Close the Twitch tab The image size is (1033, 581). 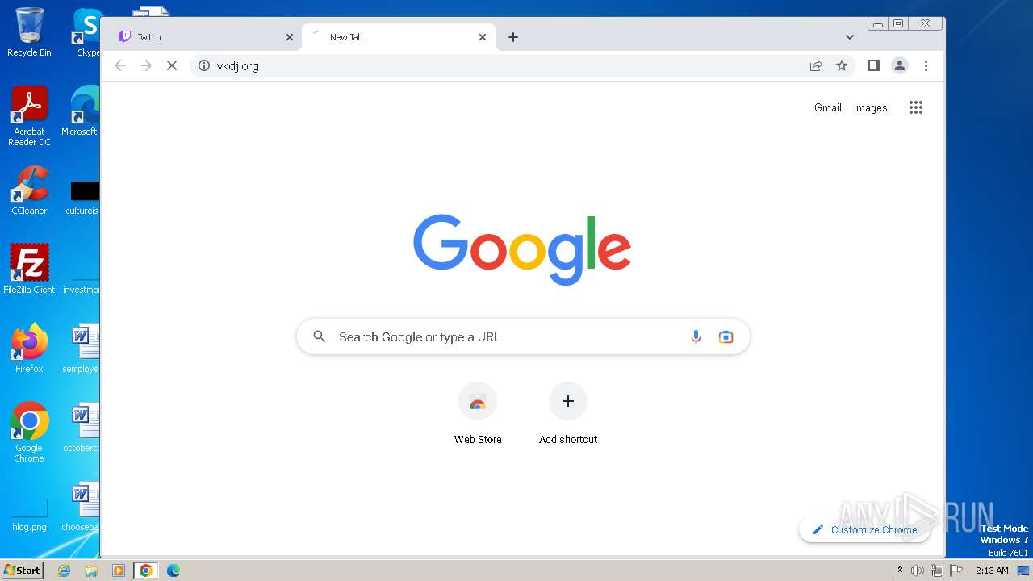290,37
